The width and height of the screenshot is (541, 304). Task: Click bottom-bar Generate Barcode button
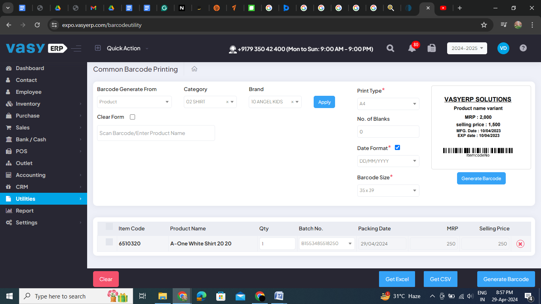pos(506,279)
